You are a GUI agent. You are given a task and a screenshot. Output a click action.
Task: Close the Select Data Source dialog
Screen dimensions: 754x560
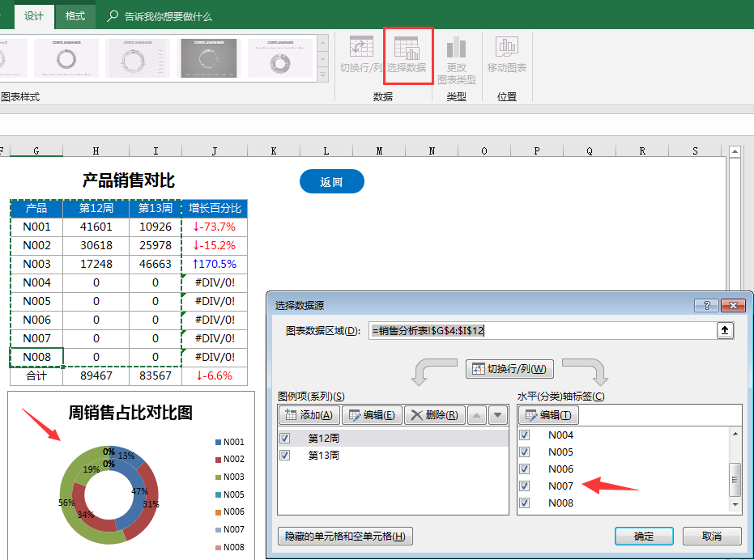[733, 305]
